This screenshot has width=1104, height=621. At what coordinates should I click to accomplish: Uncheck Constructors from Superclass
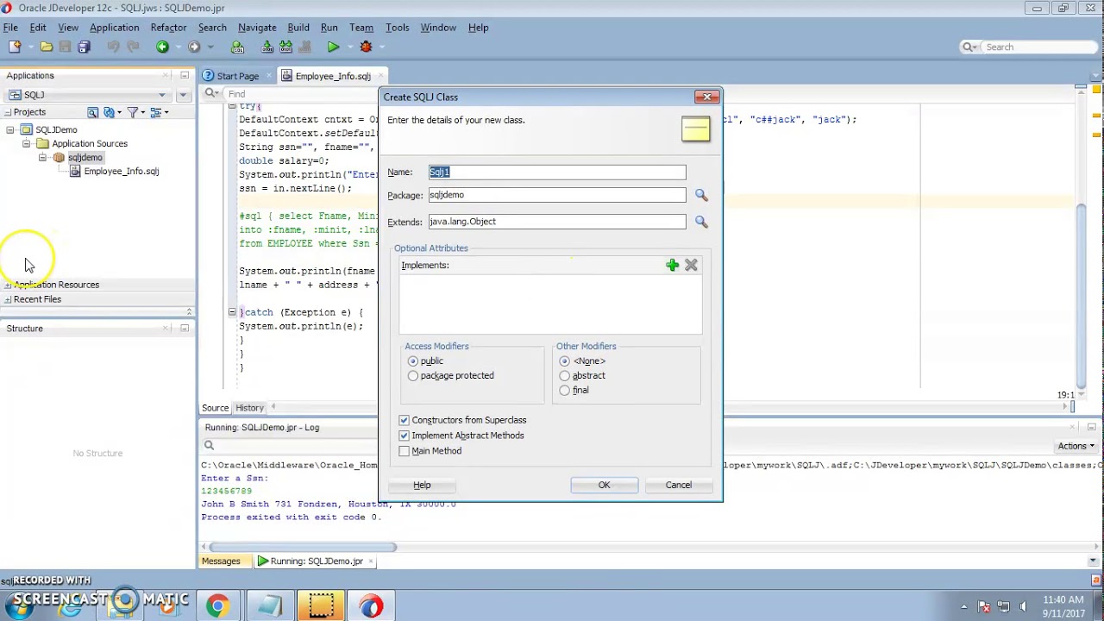point(405,420)
